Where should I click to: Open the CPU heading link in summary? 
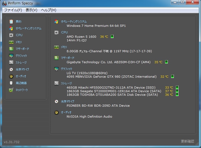point(64,32)
